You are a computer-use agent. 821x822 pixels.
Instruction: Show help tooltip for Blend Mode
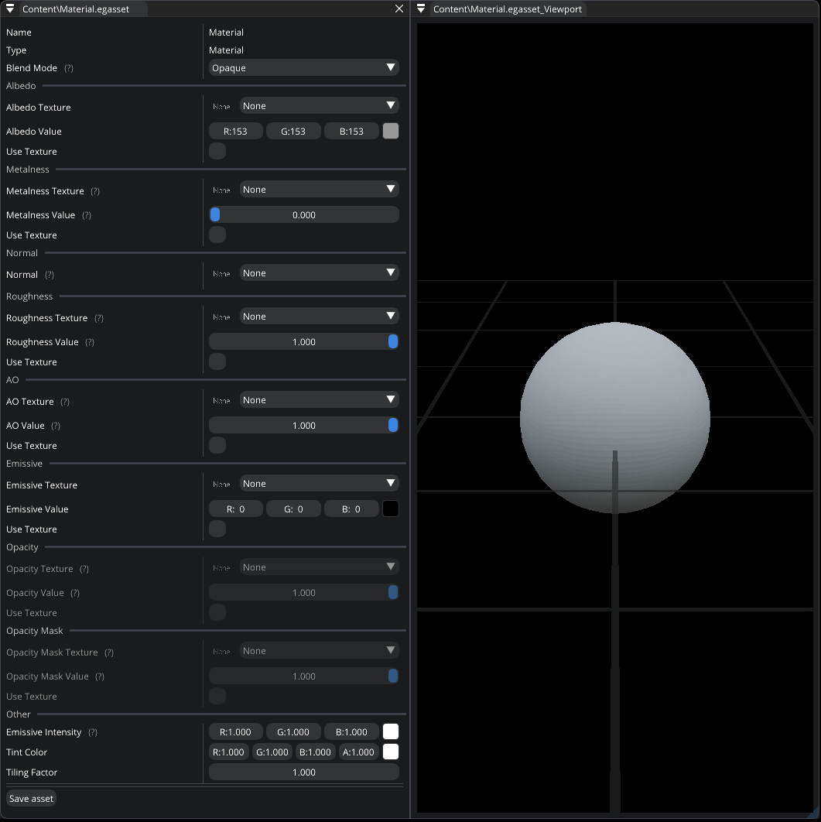(x=69, y=68)
